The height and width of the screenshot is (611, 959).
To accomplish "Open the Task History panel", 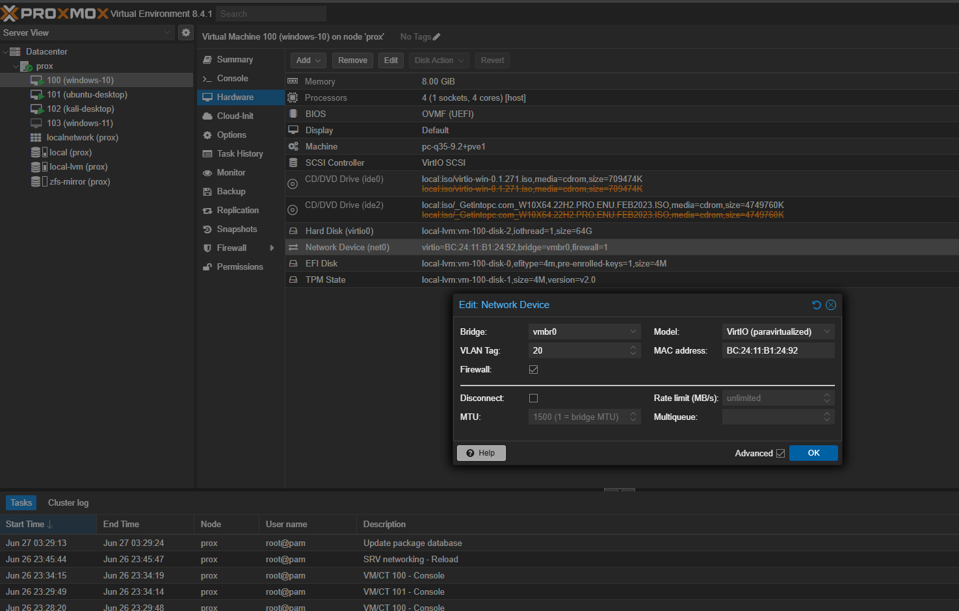I will (239, 153).
